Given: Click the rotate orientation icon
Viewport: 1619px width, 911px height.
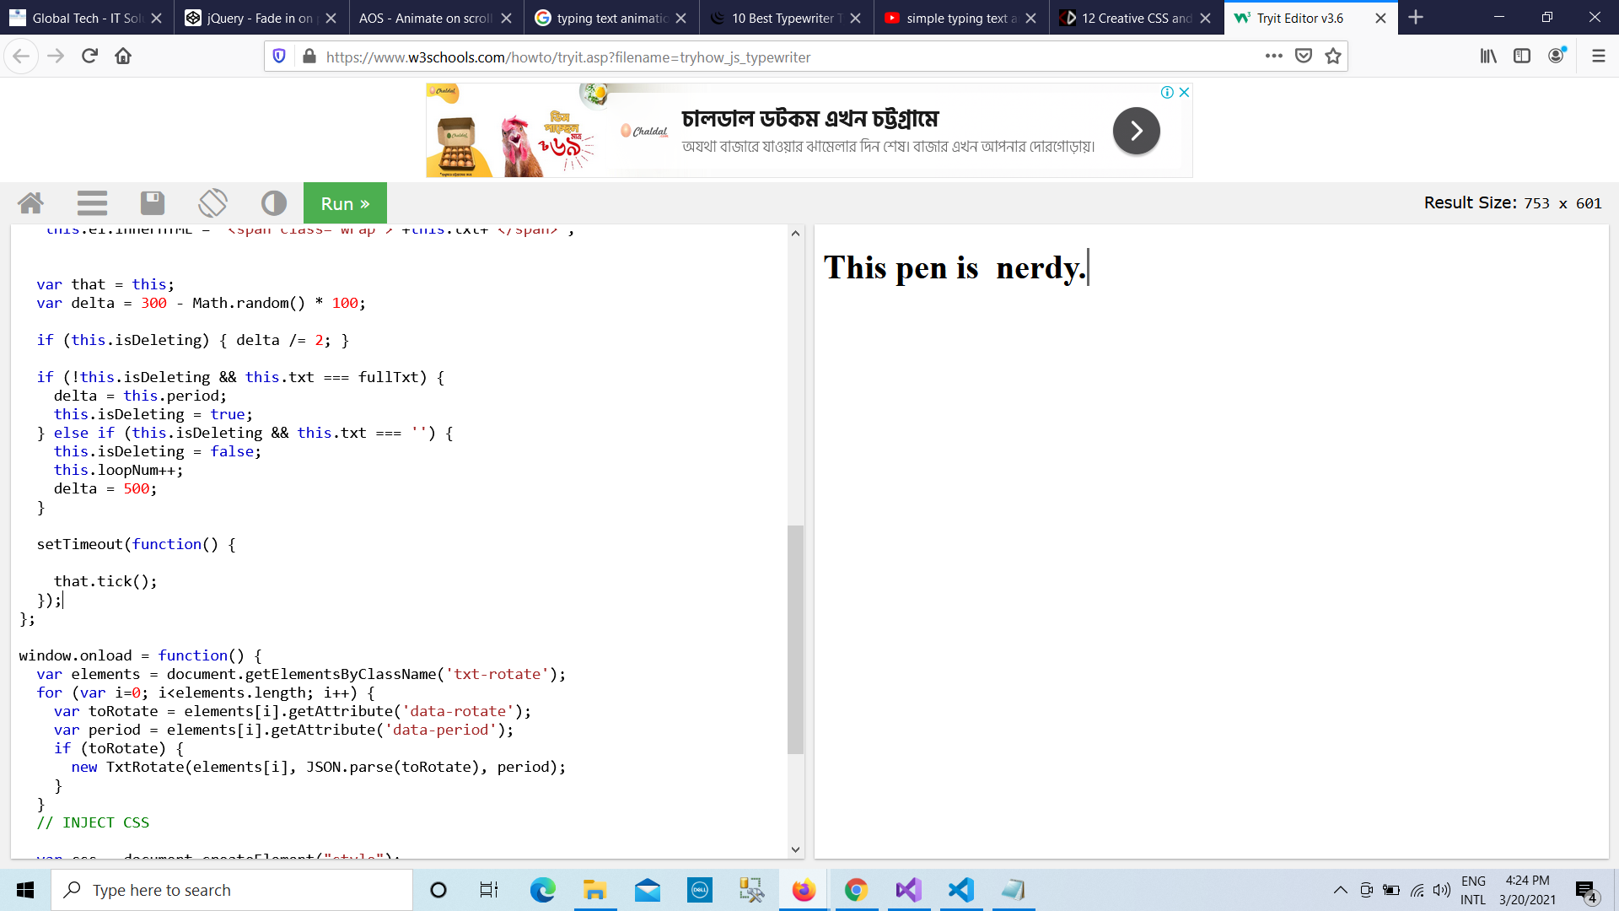Looking at the screenshot, I should pyautogui.click(x=212, y=203).
